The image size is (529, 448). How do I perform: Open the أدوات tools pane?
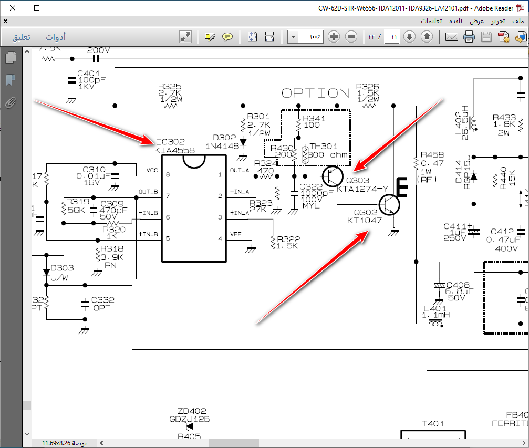pos(56,37)
